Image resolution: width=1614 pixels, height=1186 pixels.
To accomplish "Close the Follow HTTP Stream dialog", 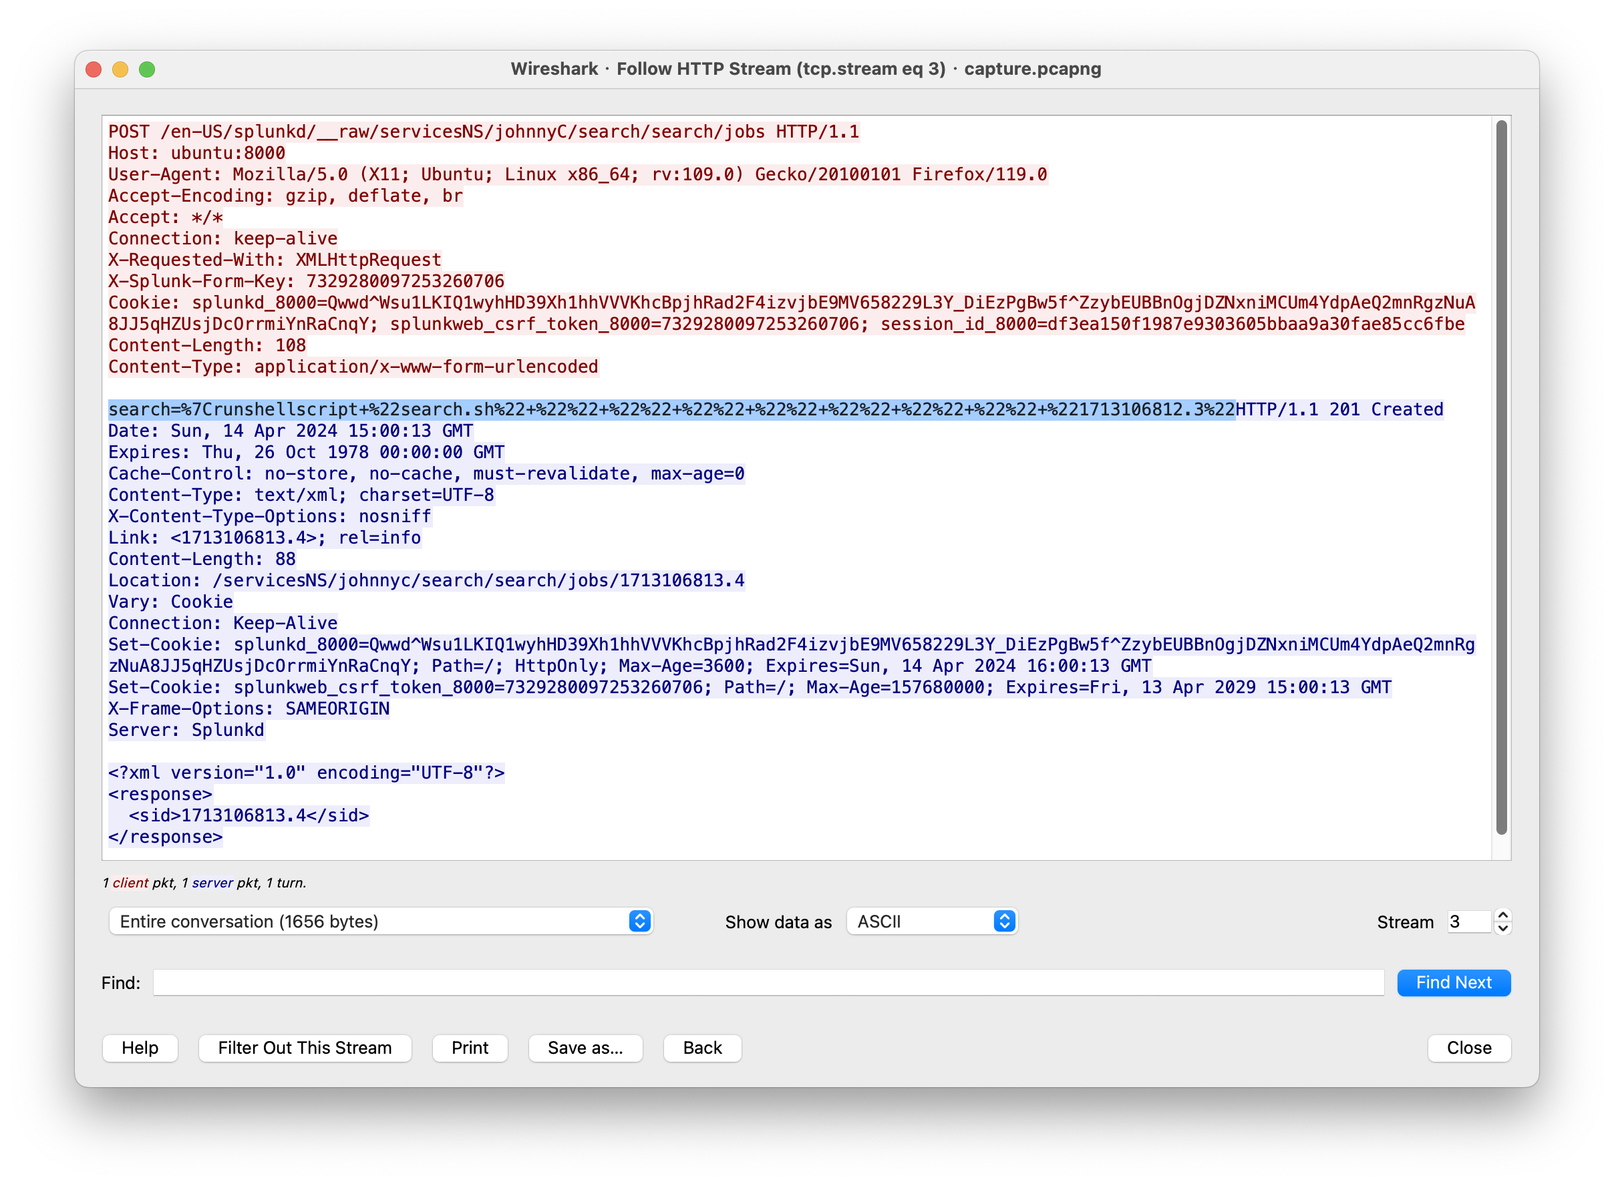I will tap(1468, 1048).
